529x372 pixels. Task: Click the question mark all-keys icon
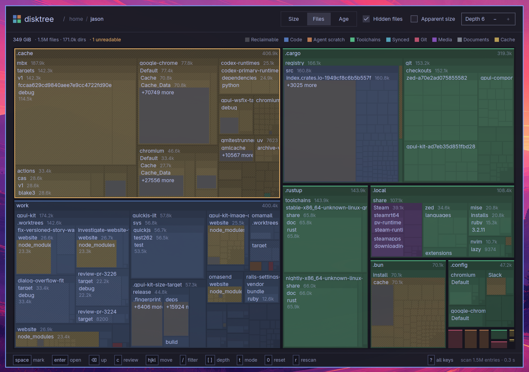click(431, 360)
